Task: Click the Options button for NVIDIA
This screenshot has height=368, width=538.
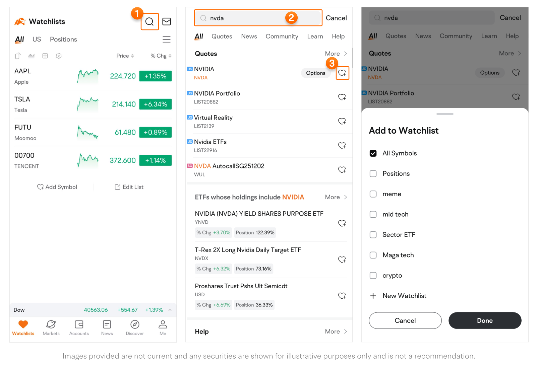Action: tap(315, 73)
